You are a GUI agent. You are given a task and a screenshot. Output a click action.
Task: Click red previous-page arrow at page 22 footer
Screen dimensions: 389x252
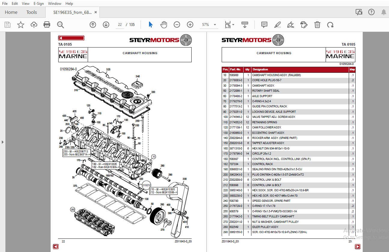56,247
